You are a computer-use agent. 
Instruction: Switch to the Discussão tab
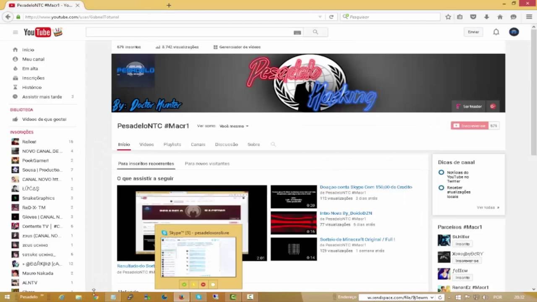(226, 144)
